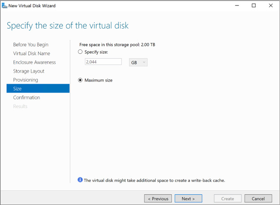Click the 'Specify the size of the virtual disk' heading
Image resolution: width=280 pixels, height=205 pixels.
click(x=67, y=26)
